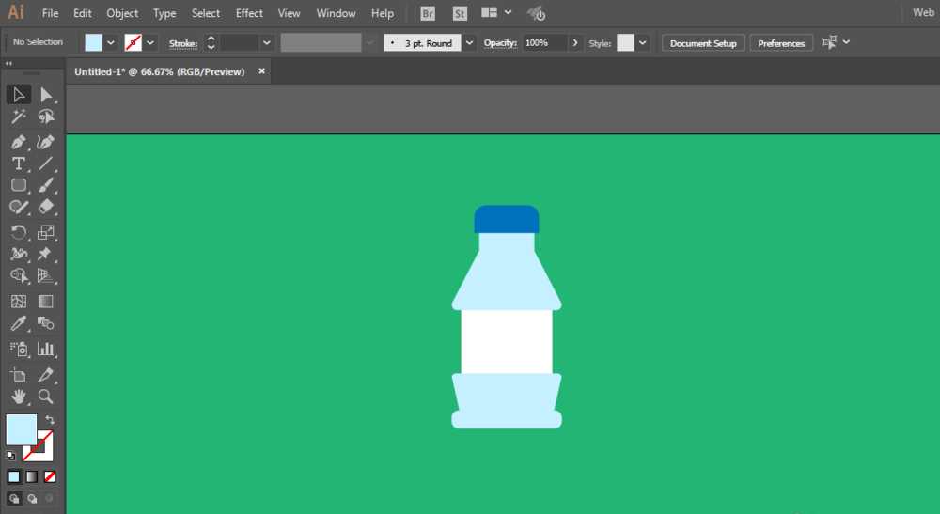Click the Opacity percentage field
This screenshot has width=940, height=514.
[544, 43]
